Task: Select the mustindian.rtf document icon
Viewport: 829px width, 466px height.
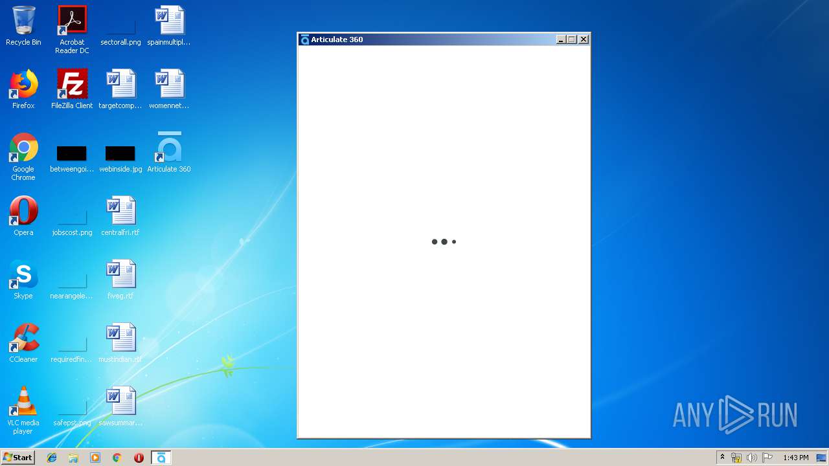Action: [120, 344]
